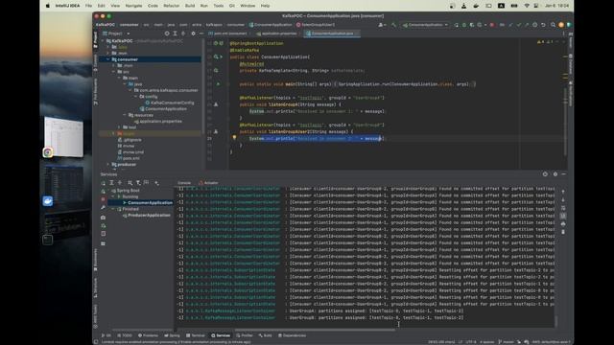Open the Dependencies tool window button
614x345 pixels.
[x=292, y=335]
